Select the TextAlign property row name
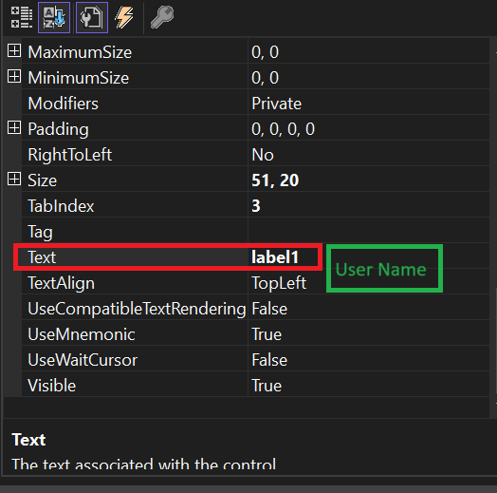Viewport: 497px width, 493px height. [61, 283]
